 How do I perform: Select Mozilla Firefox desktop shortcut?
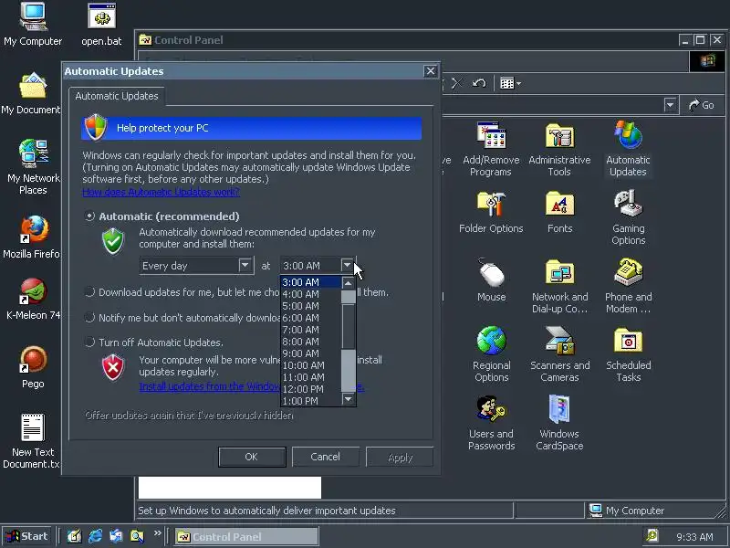tap(32, 237)
